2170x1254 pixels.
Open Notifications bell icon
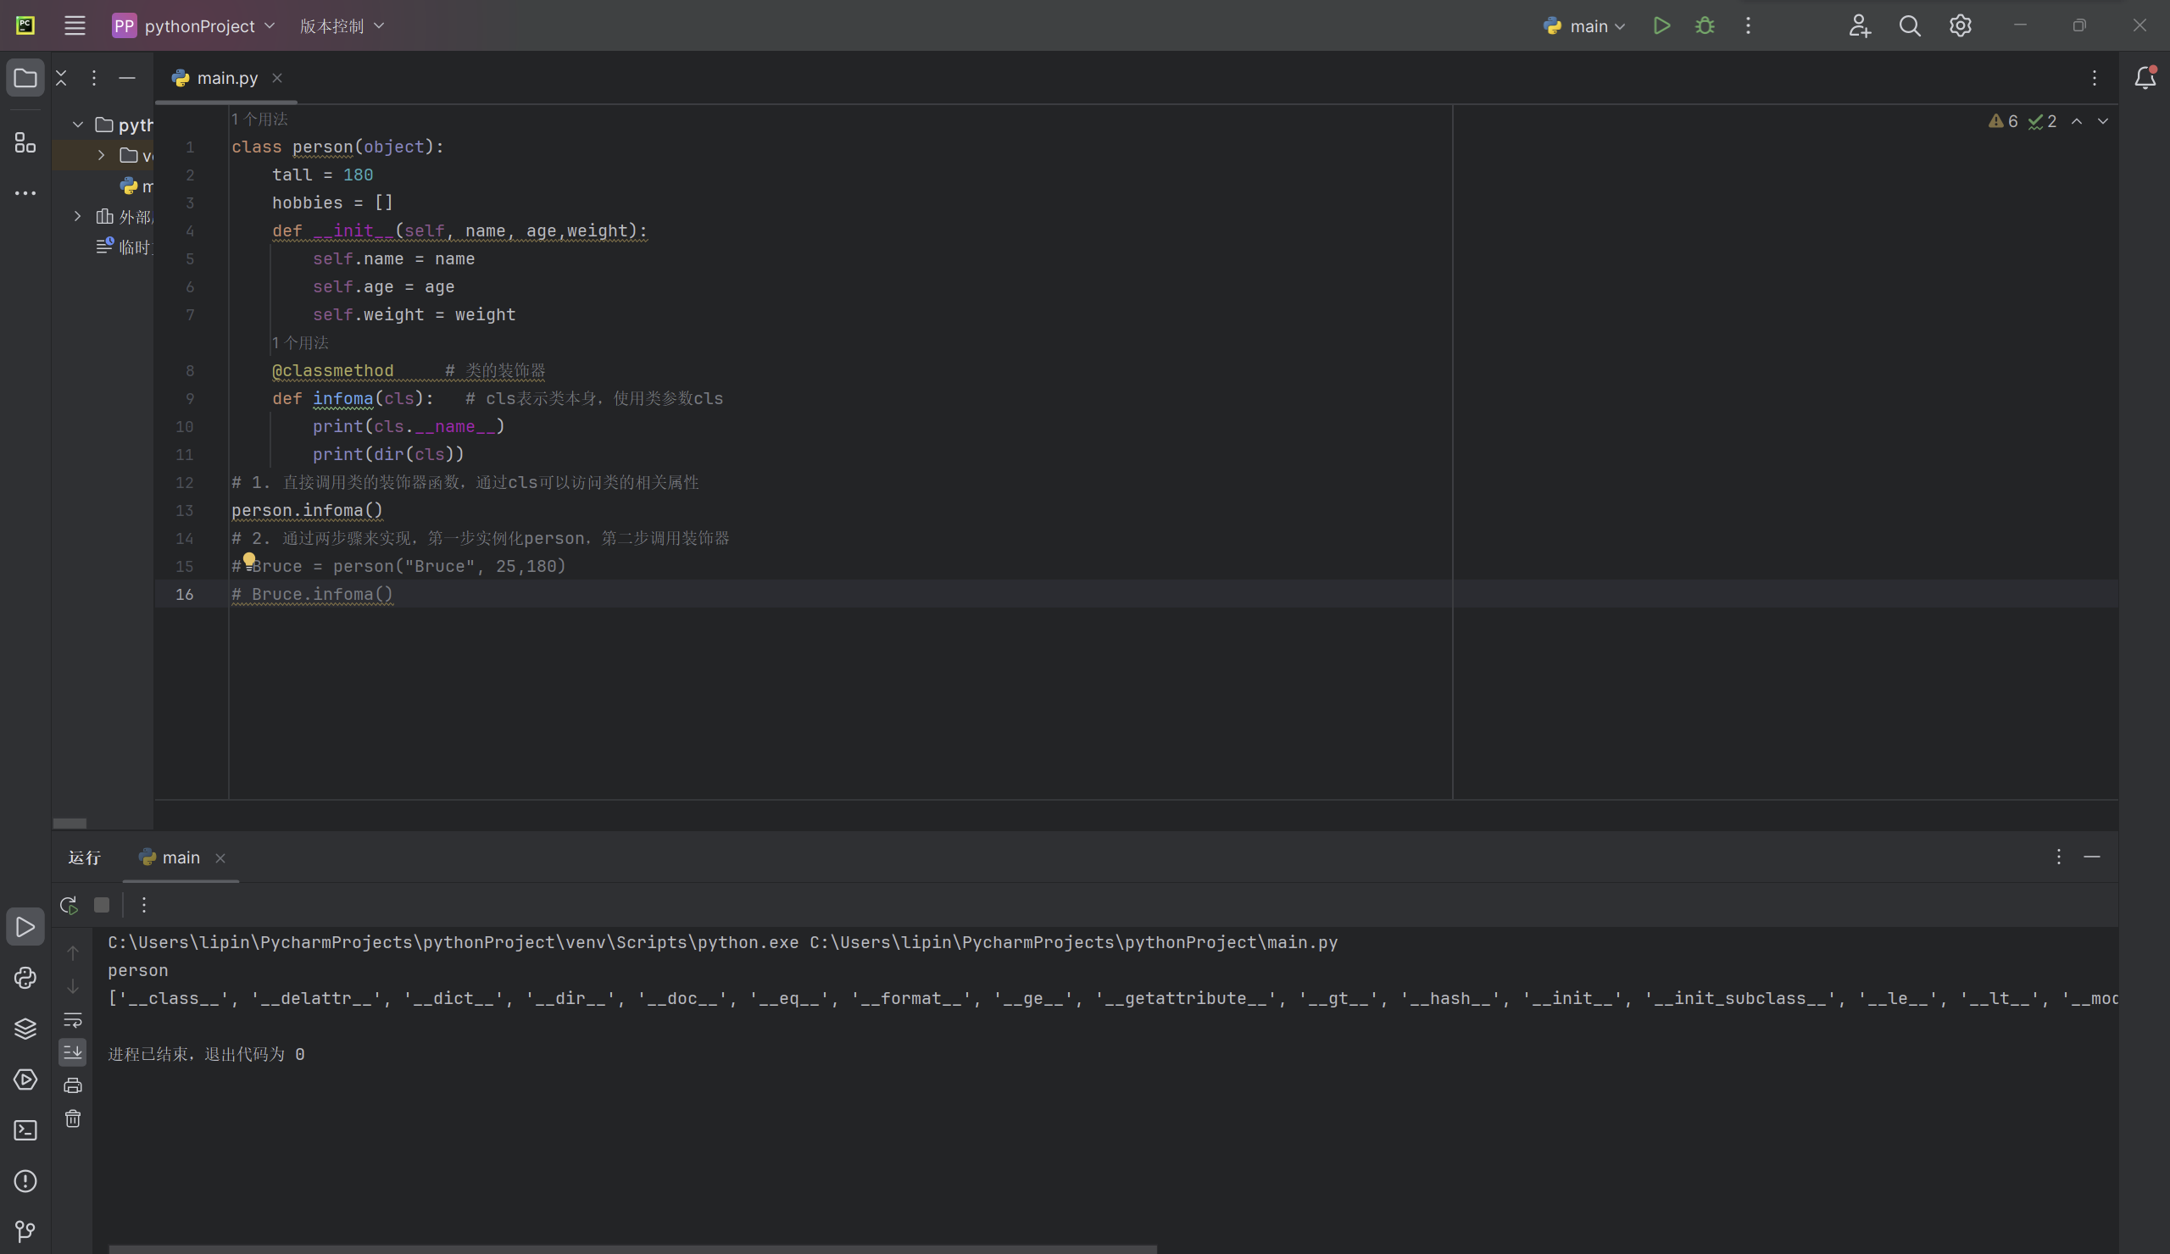tap(2145, 78)
